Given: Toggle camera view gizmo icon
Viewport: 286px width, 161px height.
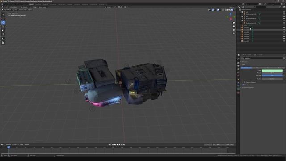Looking at the screenshot, I should pyautogui.click(x=234, y=30).
